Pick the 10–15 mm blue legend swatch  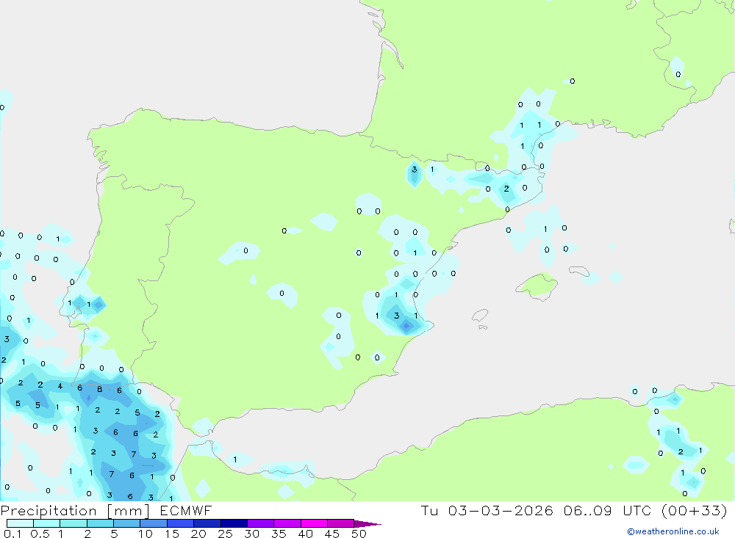pyautogui.click(x=154, y=523)
